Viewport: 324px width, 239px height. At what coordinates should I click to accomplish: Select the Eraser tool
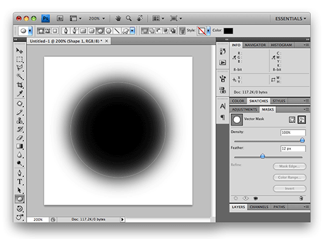point(19,138)
